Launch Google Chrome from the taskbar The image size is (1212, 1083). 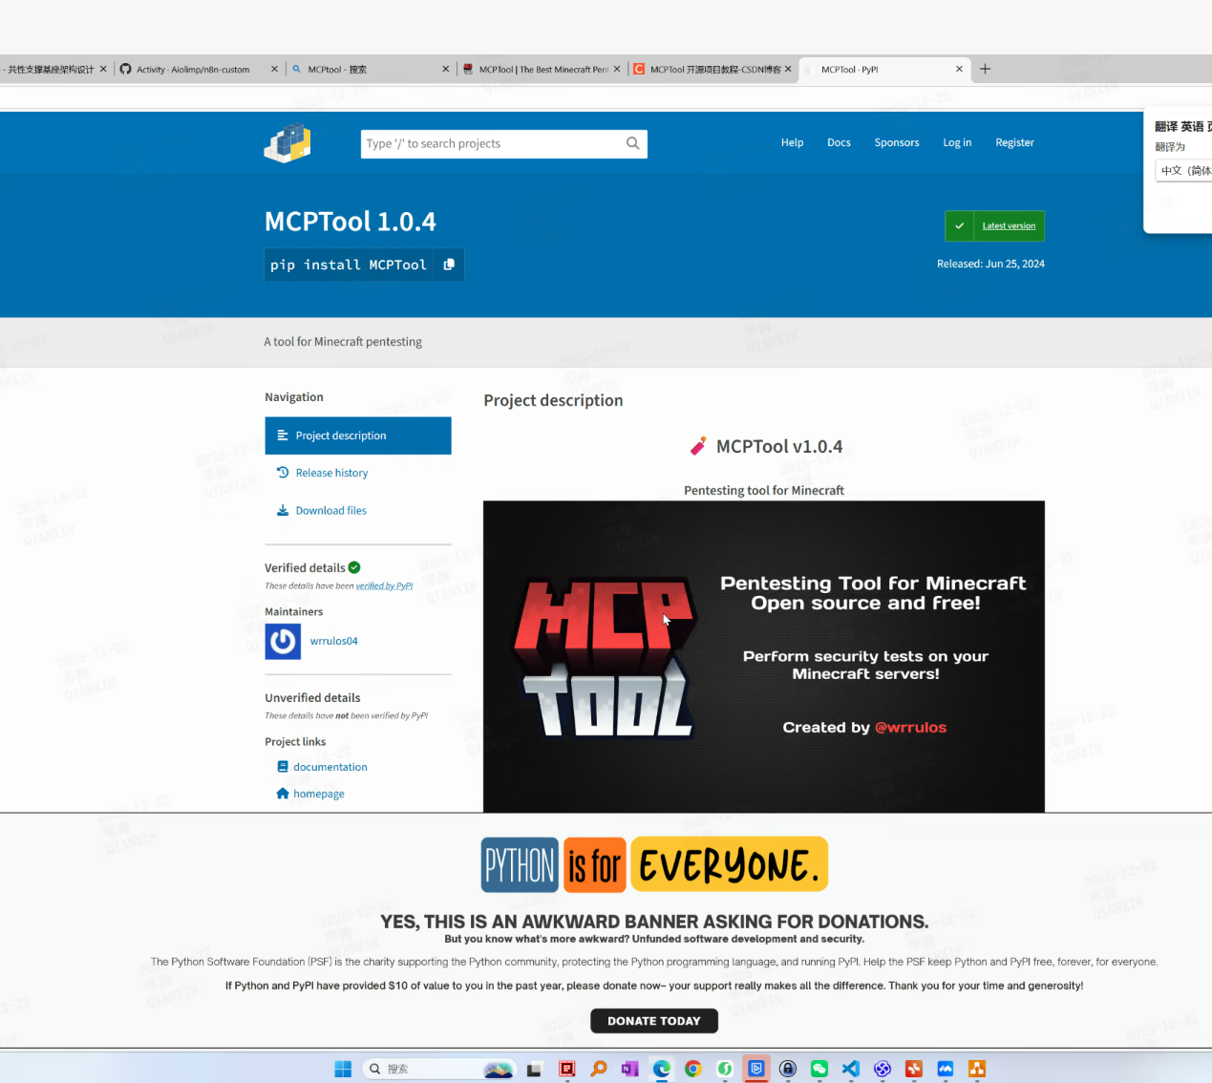(x=693, y=1069)
